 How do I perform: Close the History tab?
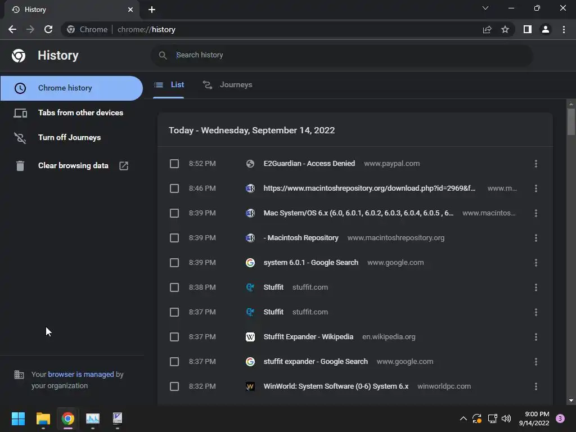(130, 10)
